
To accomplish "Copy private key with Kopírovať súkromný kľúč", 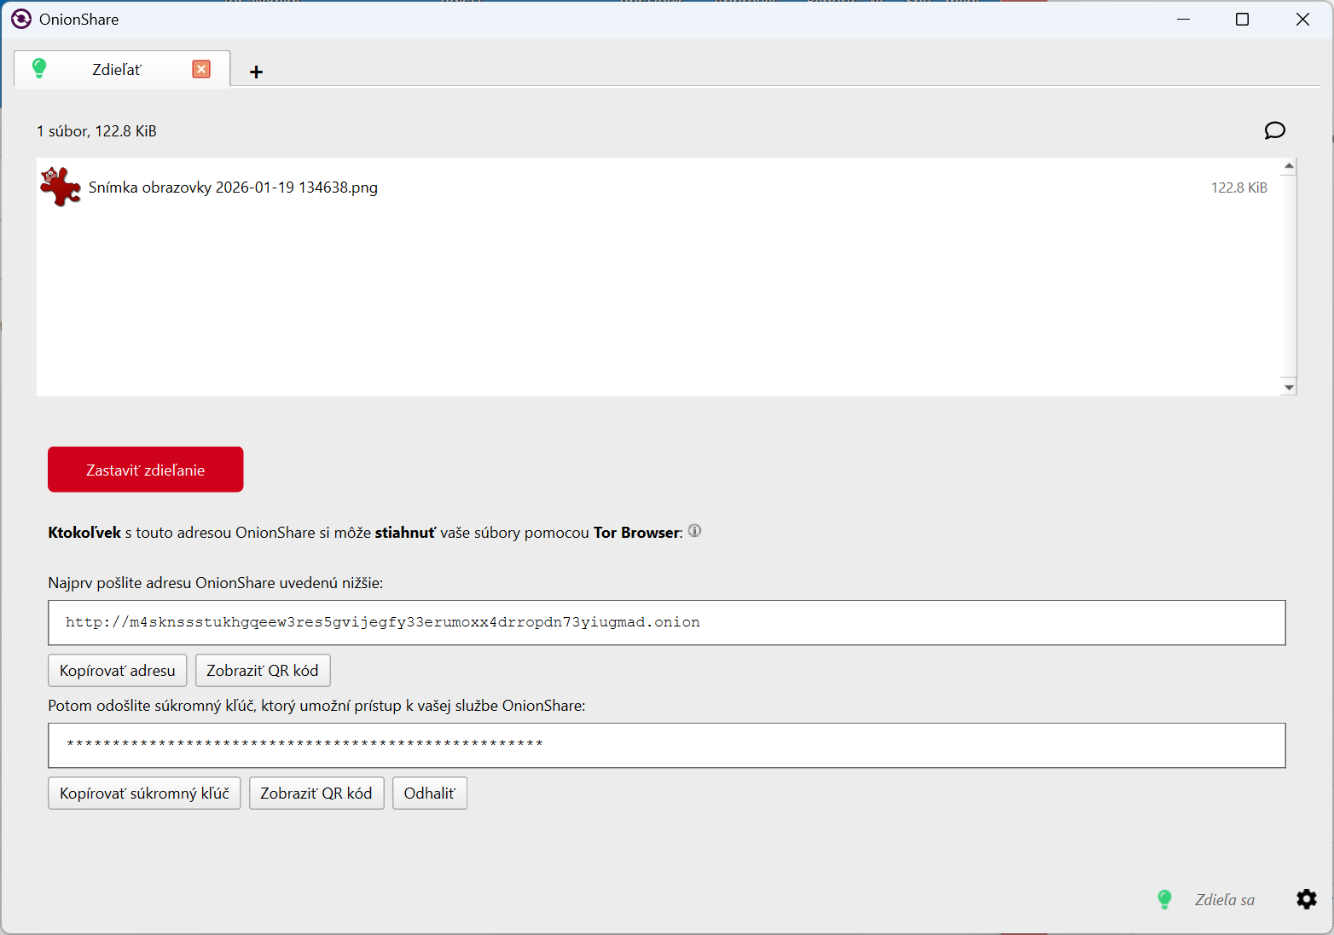I will 144,793.
